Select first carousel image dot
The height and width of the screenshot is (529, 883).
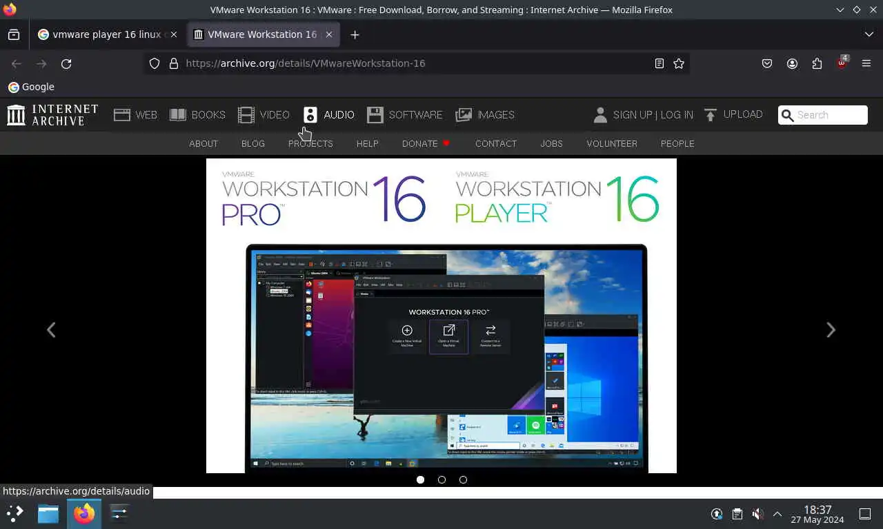click(420, 479)
